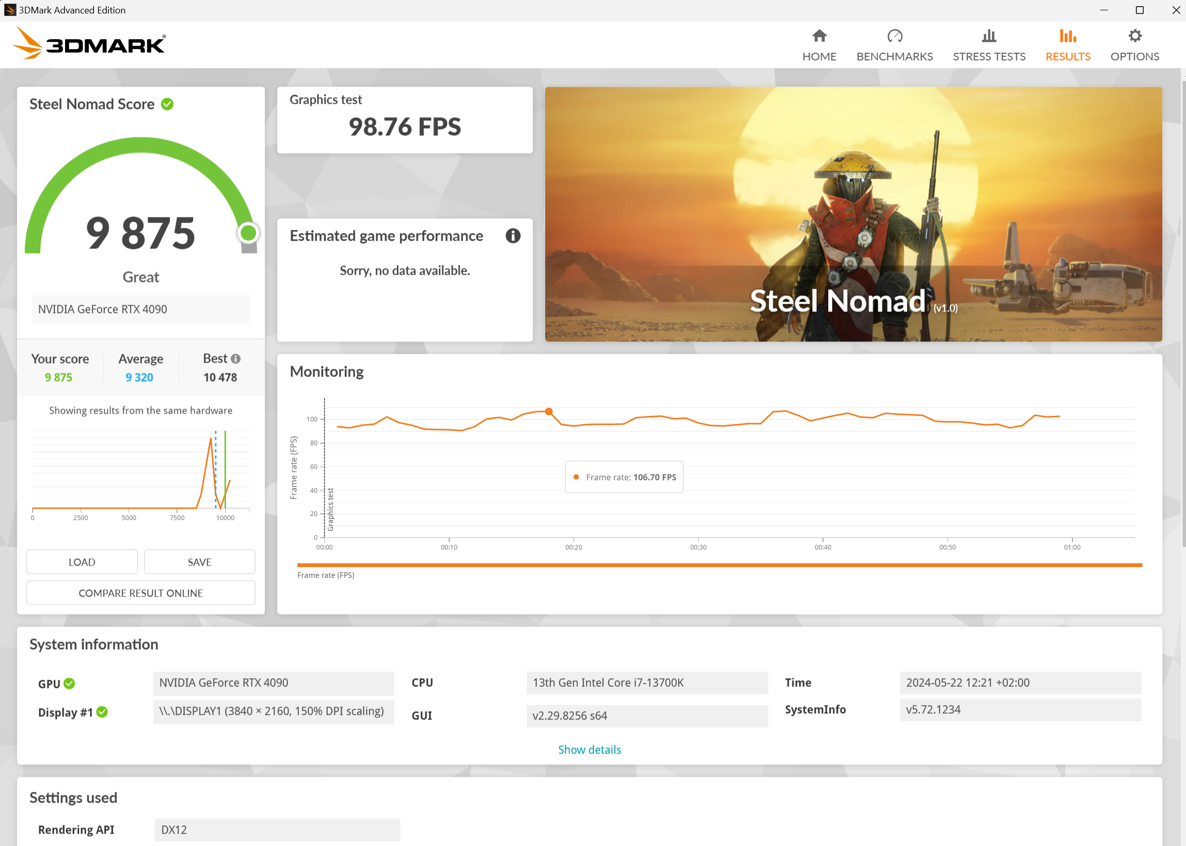Expand Show details in System information

[x=589, y=749]
